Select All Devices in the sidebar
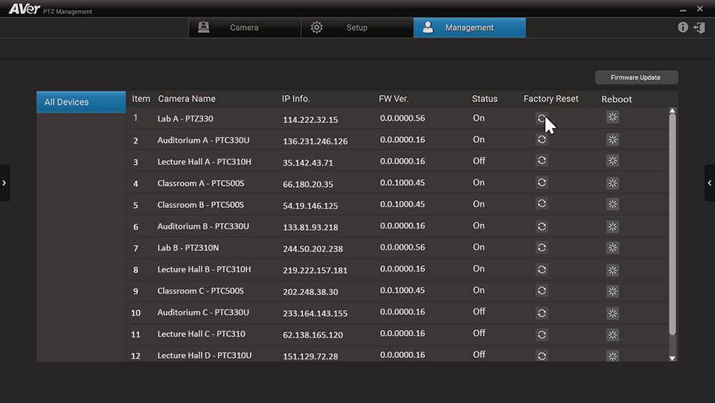 tap(81, 102)
